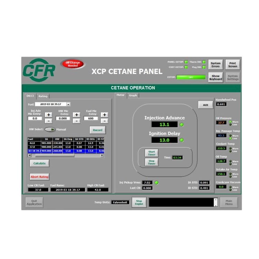This screenshot has height=259, width=259.
Task: Click the ESTOP OFF status bar
Action: point(191,77)
